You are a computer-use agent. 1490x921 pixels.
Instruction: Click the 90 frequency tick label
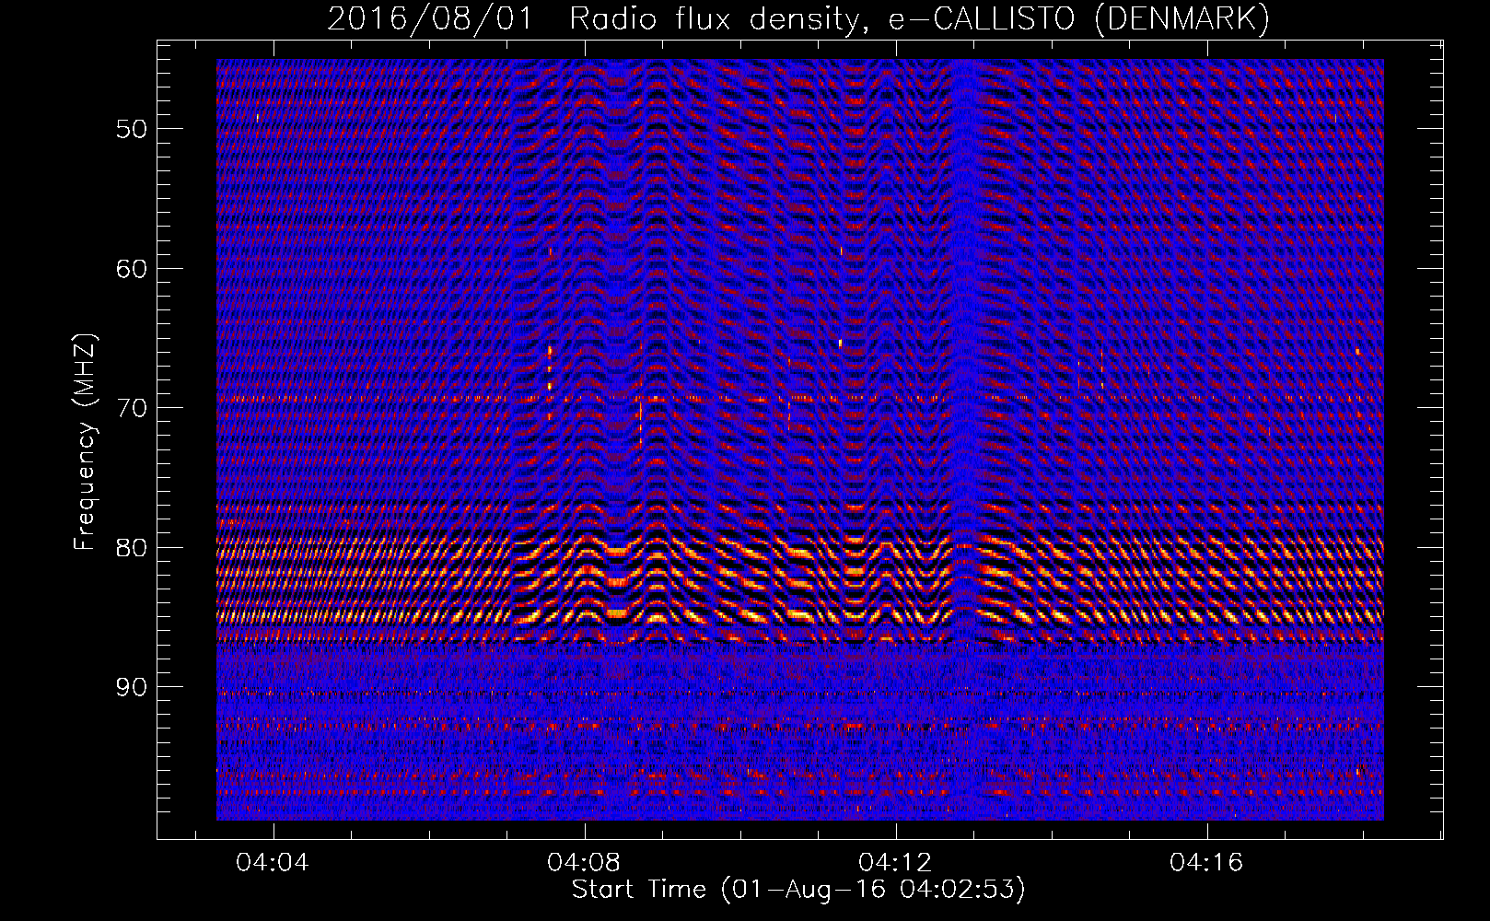click(x=132, y=687)
